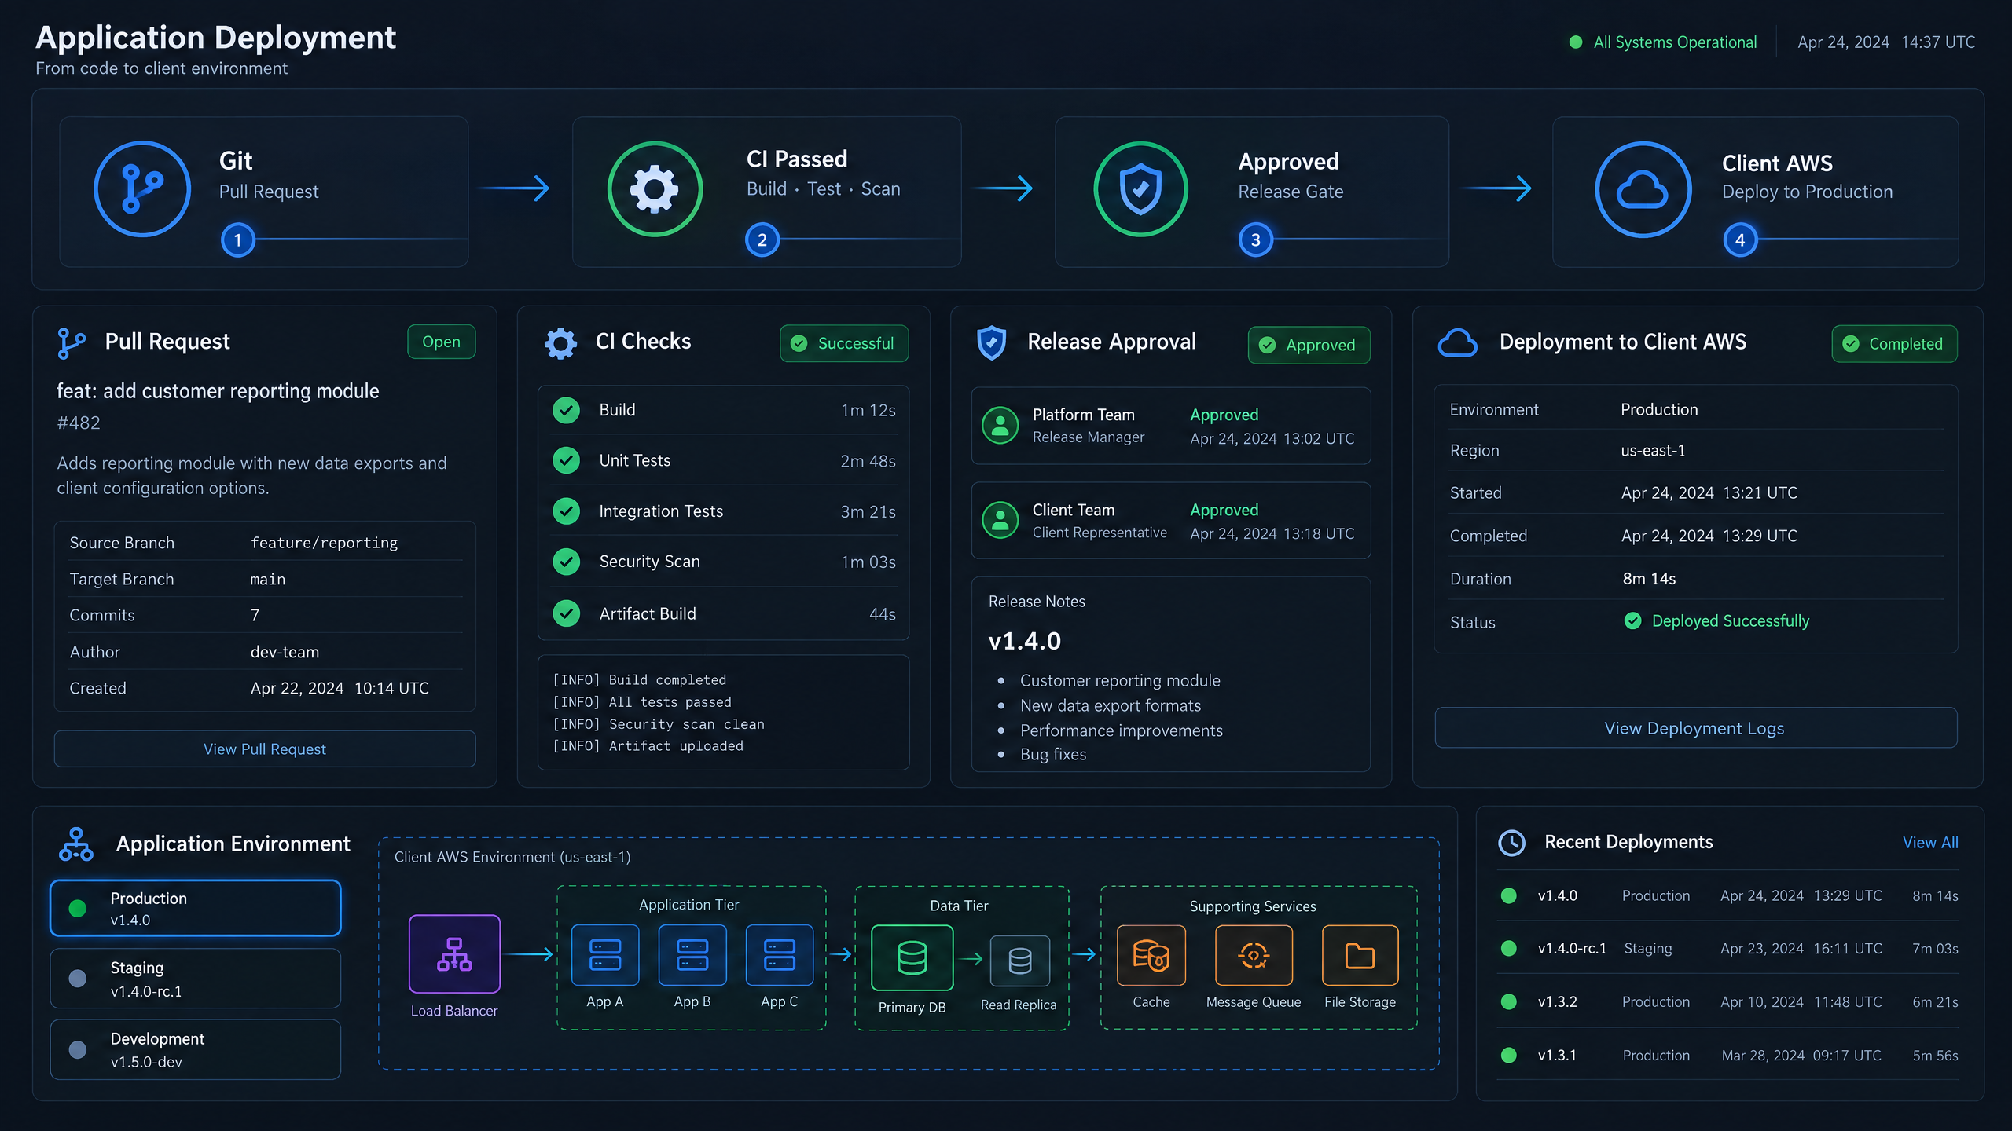Screen dimensions: 2012x1131
Task: Click the Integration Tests 3m 21s duration
Action: [x=868, y=512]
